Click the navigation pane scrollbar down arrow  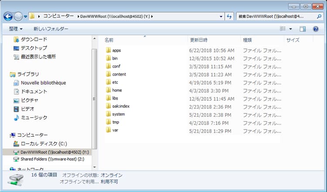point(95,167)
